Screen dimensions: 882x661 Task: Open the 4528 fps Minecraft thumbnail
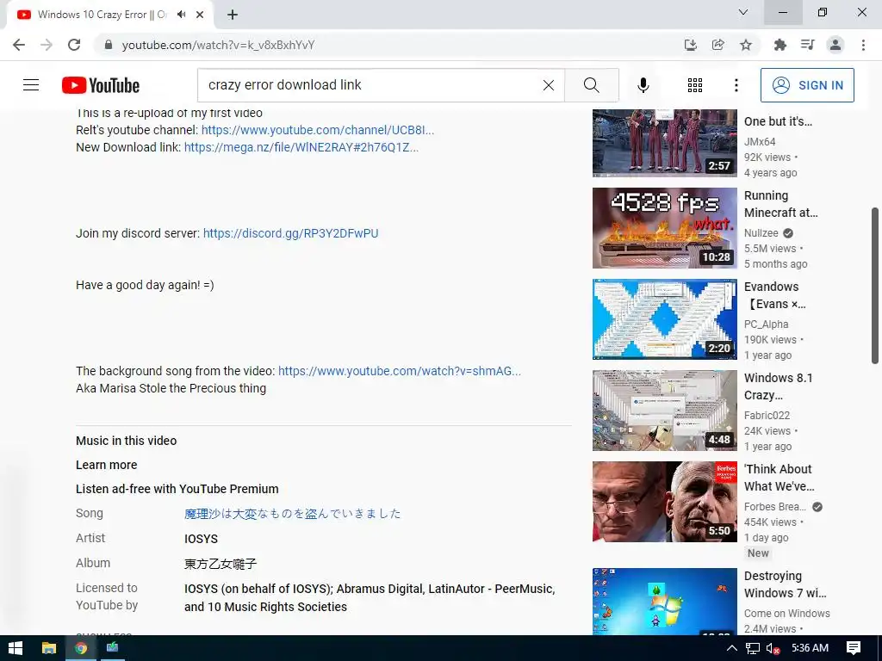pyautogui.click(x=664, y=228)
